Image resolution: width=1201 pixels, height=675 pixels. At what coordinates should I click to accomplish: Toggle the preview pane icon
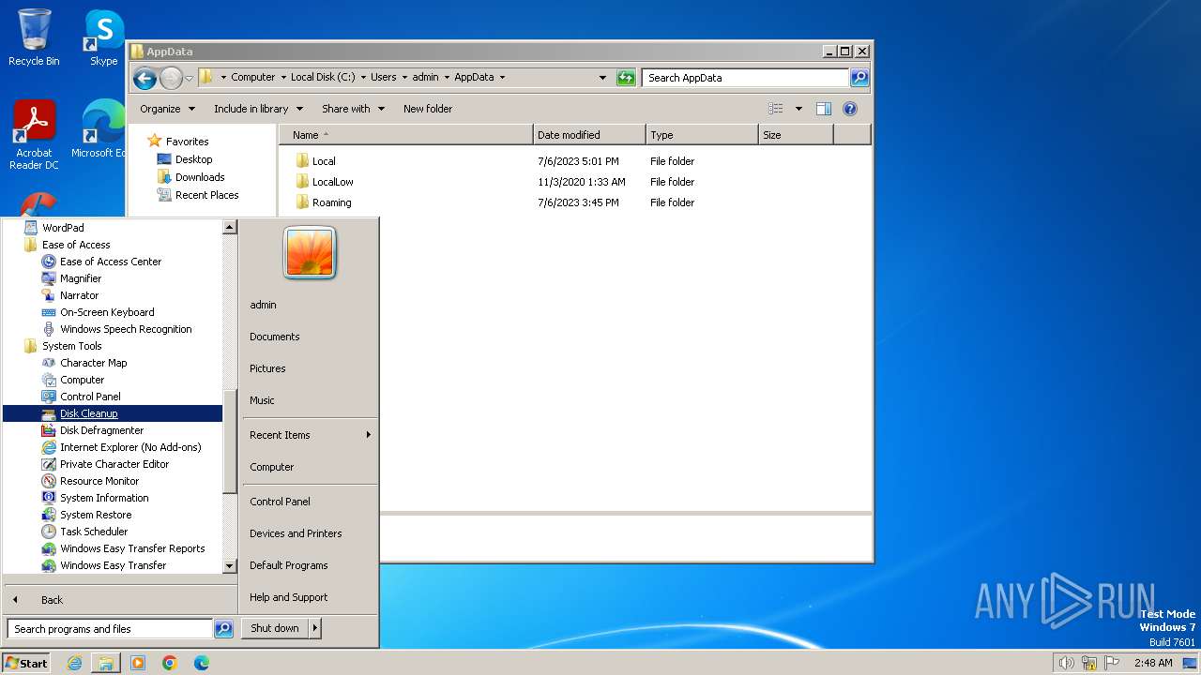click(x=823, y=109)
